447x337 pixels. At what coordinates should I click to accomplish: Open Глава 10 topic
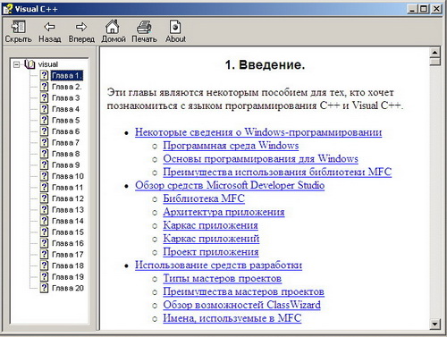click(x=68, y=176)
